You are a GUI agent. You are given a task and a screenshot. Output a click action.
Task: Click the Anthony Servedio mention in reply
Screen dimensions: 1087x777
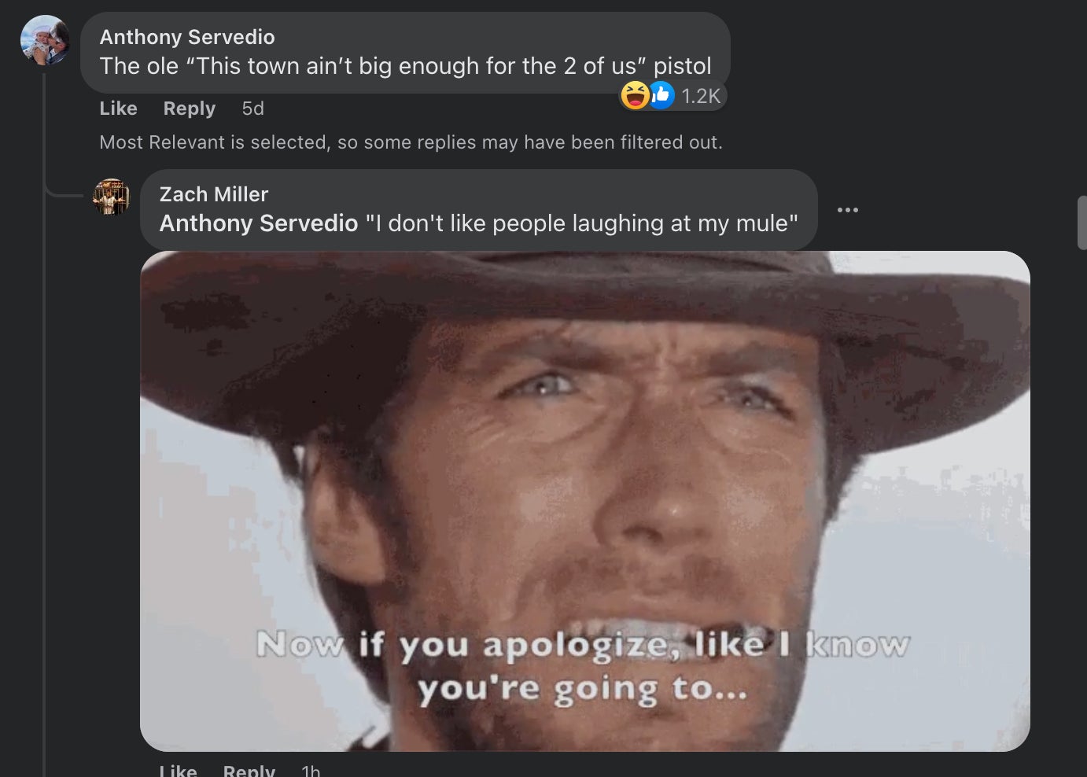[259, 223]
